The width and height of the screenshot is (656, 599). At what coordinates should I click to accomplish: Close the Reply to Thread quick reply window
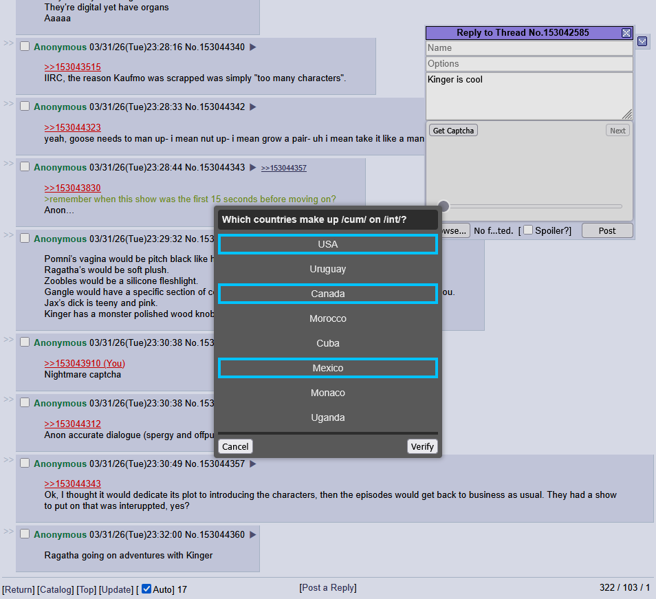click(x=626, y=33)
